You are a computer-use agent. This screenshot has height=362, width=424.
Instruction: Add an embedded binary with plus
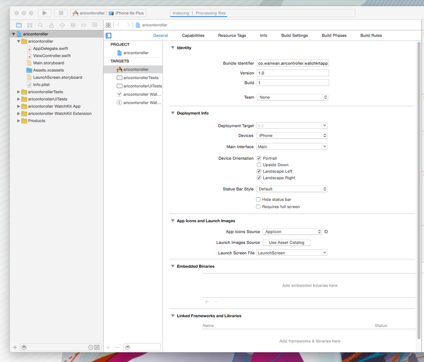click(207, 302)
